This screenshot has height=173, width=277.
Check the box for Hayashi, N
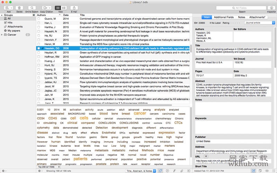(38, 31)
